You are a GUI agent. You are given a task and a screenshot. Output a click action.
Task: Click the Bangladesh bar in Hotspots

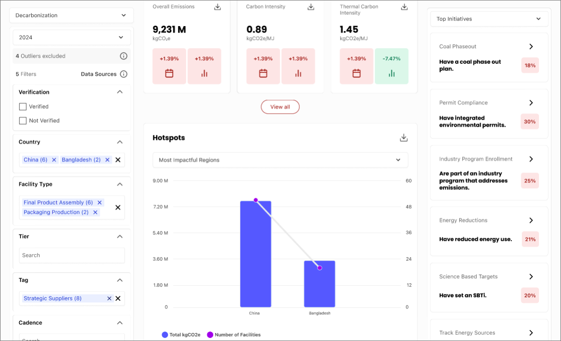tap(319, 284)
